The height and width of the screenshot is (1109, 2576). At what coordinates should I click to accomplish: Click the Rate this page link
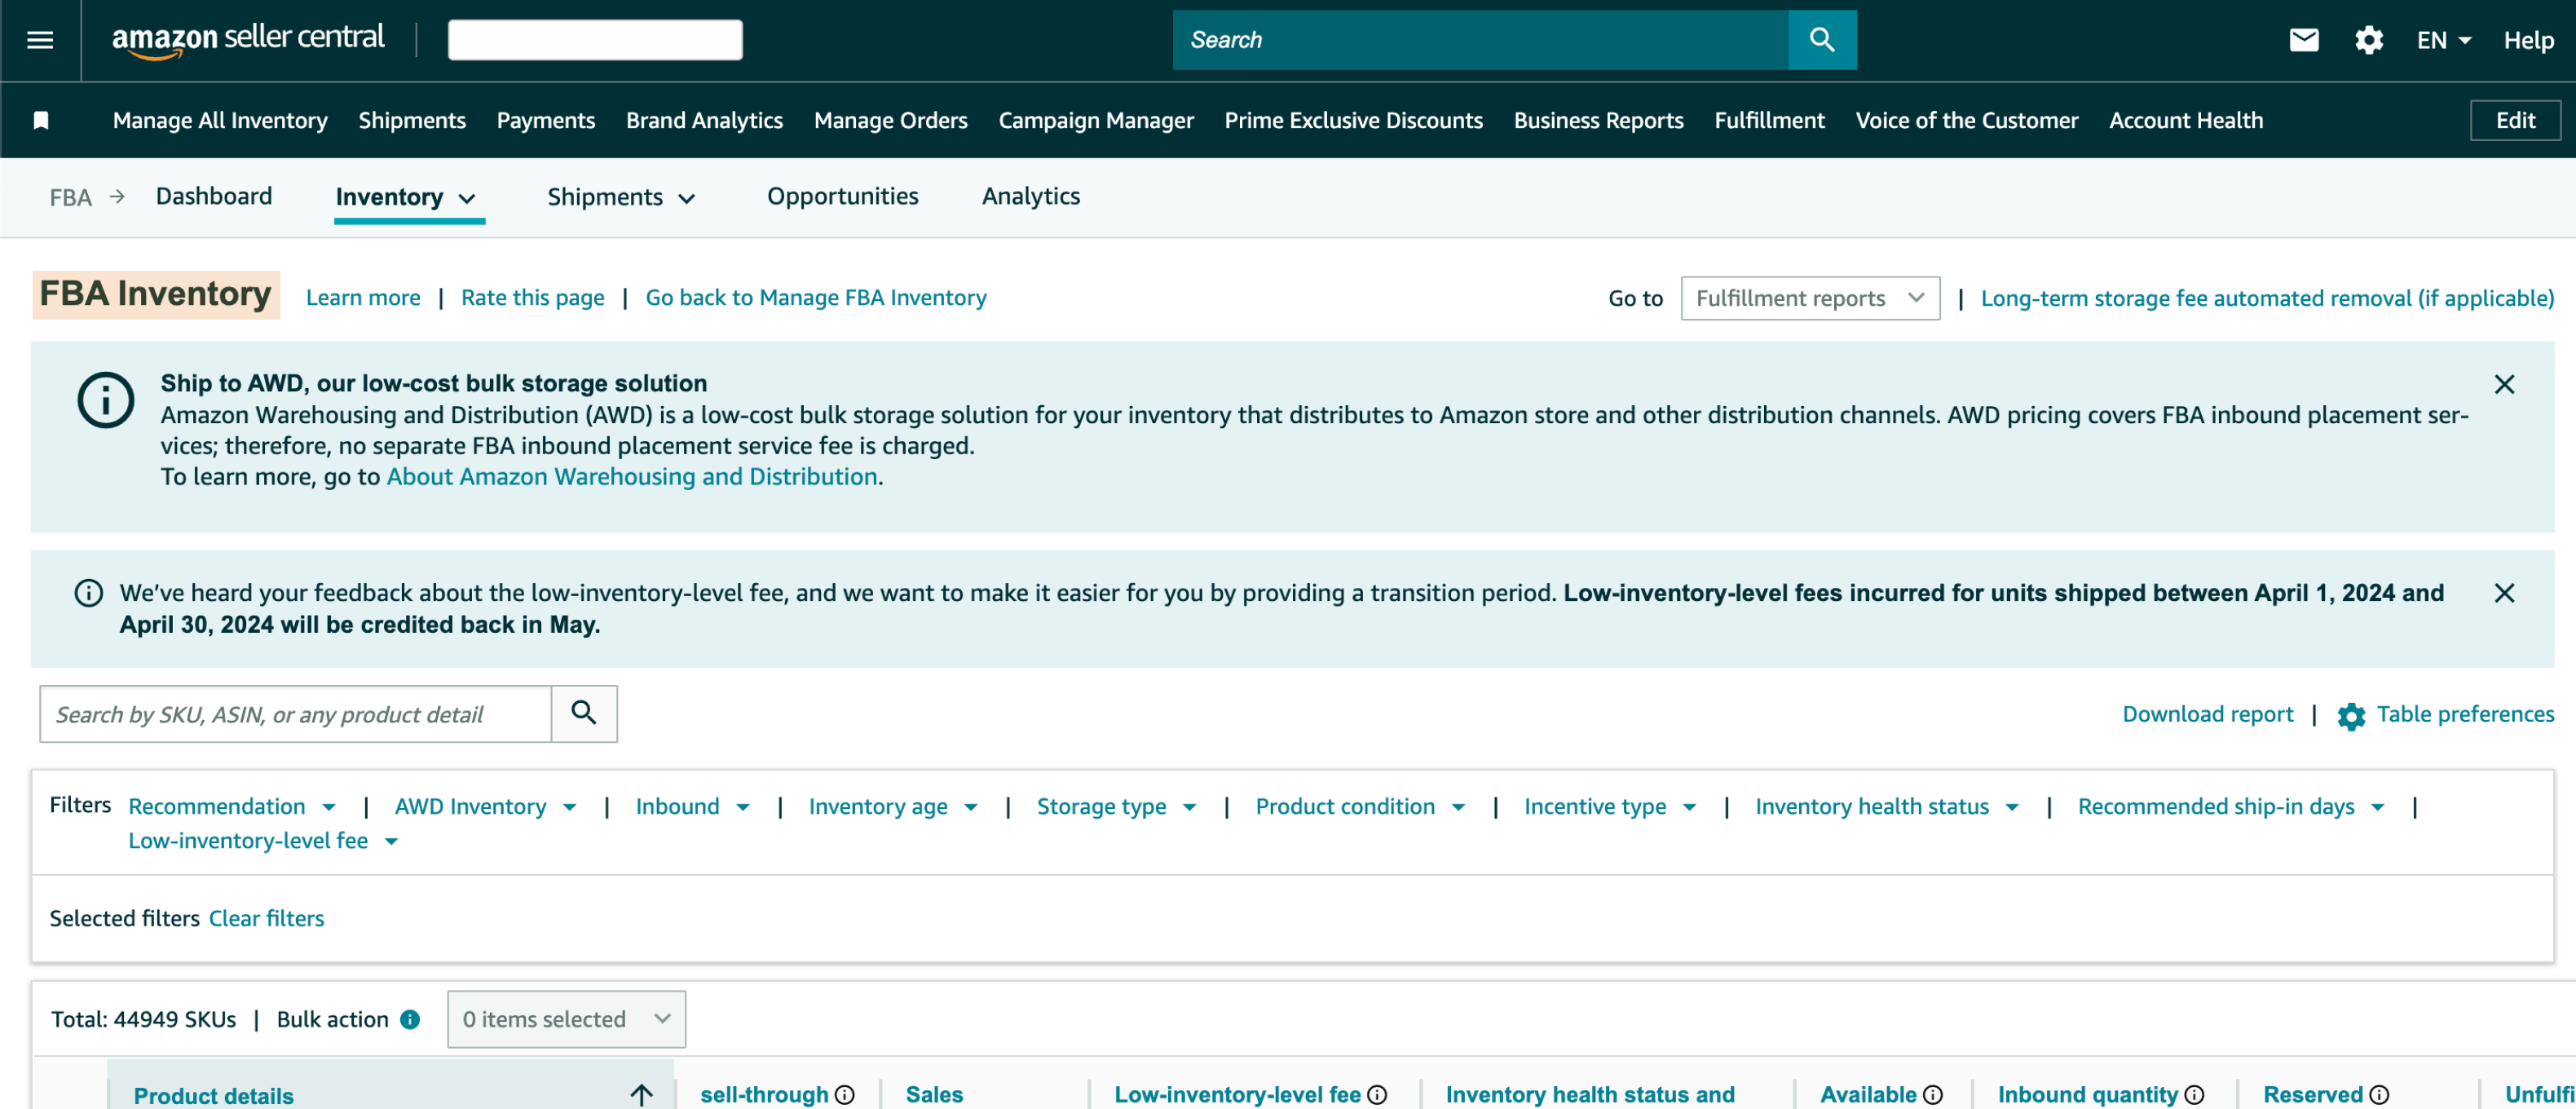point(532,298)
